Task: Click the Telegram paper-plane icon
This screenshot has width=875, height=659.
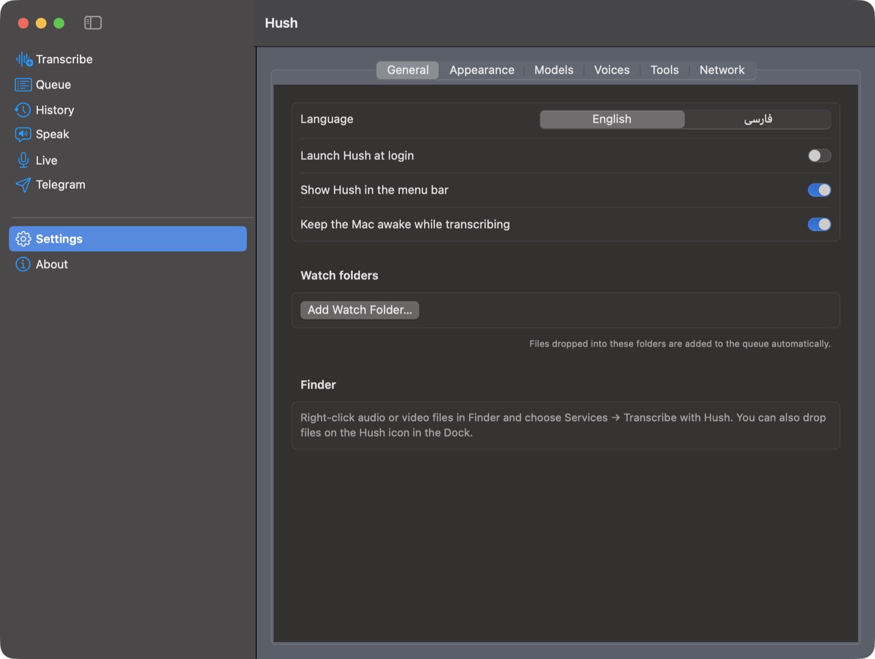Action: pos(23,185)
